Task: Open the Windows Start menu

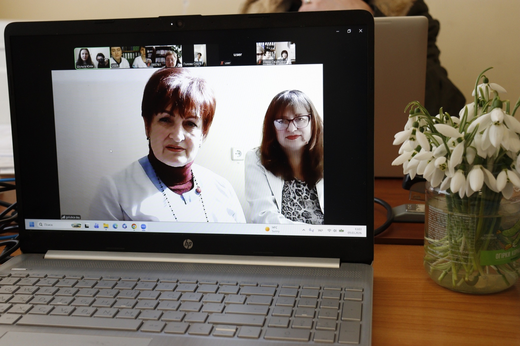Action: [x=32, y=224]
